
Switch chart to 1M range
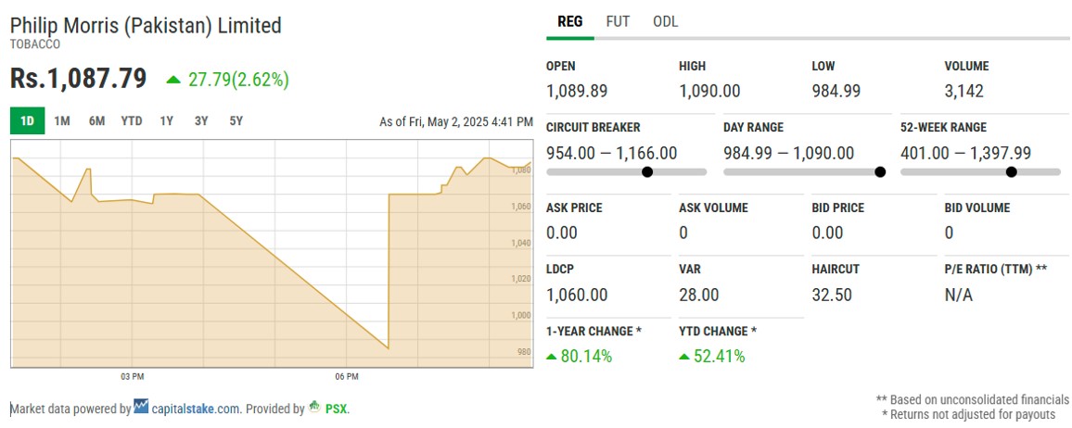coord(62,120)
